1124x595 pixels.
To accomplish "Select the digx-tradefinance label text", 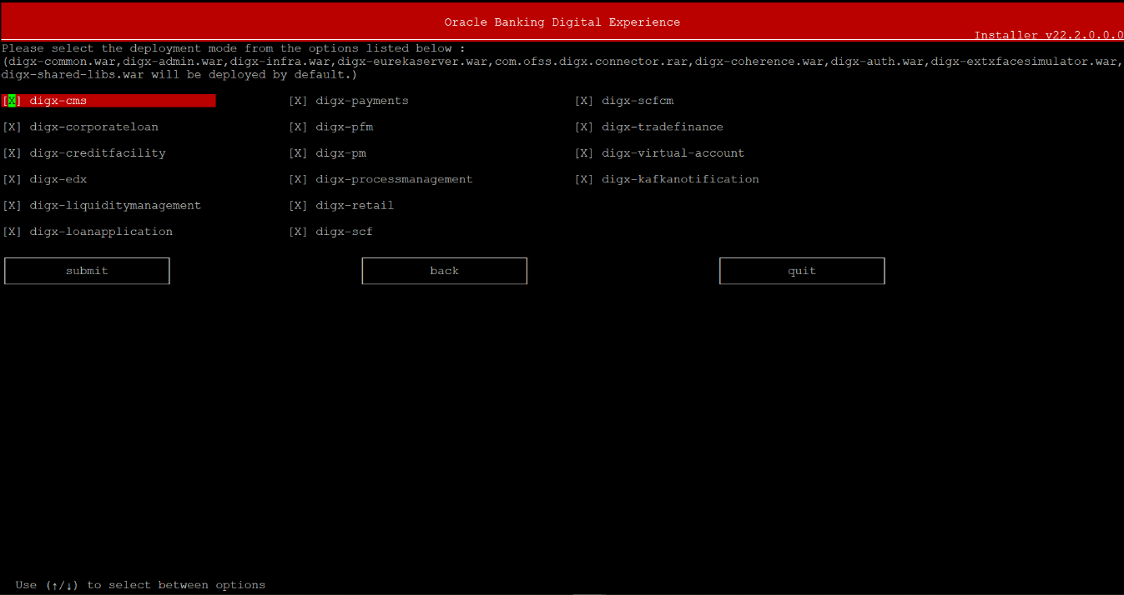I will 663,127.
